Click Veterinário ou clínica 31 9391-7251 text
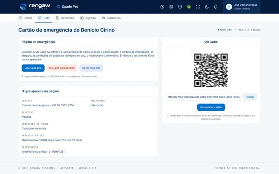279x174 pixels. [x=43, y=152]
